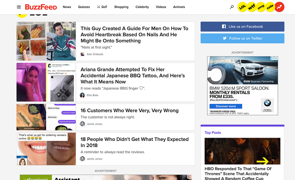Click Discover more in the BMW ad

[226, 106]
